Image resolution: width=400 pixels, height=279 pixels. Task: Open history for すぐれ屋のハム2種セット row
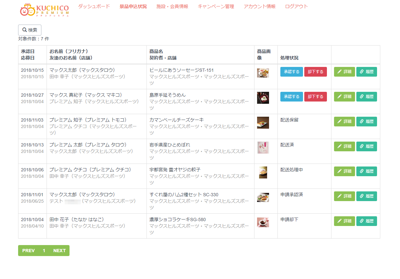(366, 196)
